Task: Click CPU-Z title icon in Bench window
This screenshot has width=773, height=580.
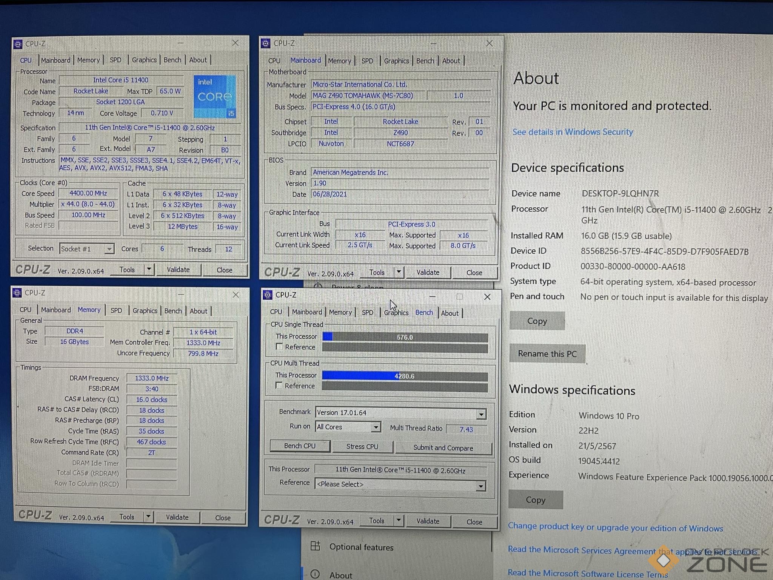Action: pos(268,295)
